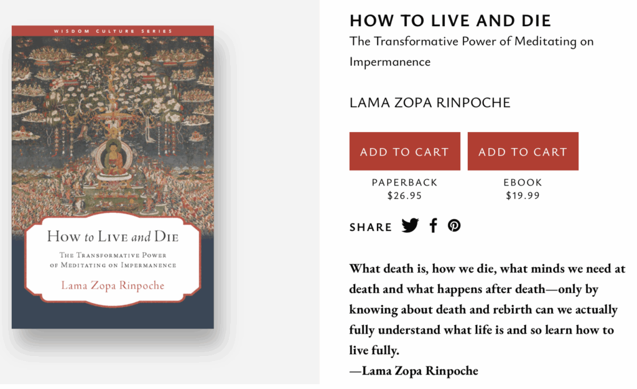637x389 pixels.
Task: Click the quote attribution to Lama Zopa Rinpoche
Action: pos(414,371)
